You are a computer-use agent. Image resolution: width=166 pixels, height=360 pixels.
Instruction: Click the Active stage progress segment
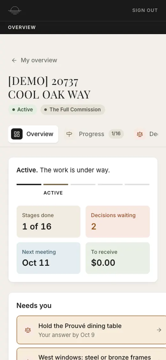pos(56,184)
